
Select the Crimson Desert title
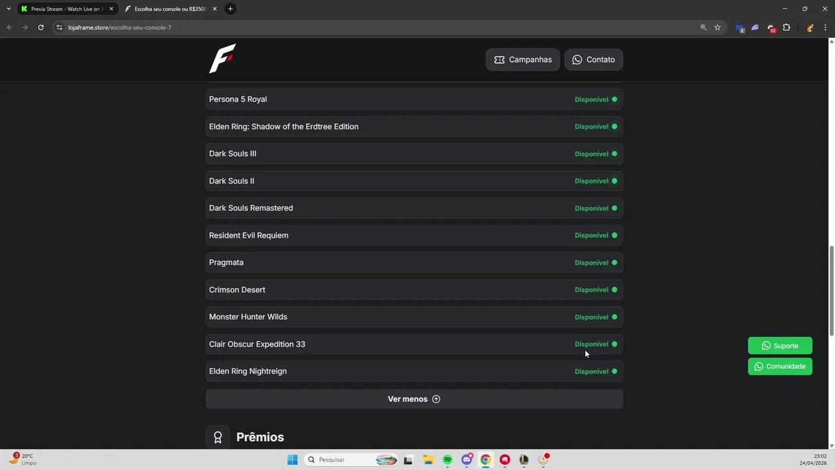point(237,290)
